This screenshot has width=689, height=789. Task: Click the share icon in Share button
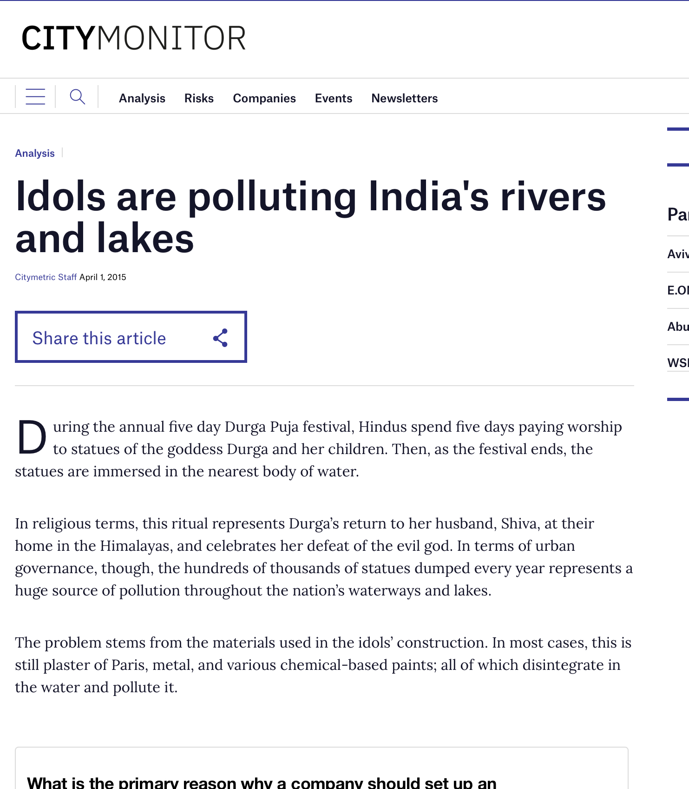(x=220, y=338)
